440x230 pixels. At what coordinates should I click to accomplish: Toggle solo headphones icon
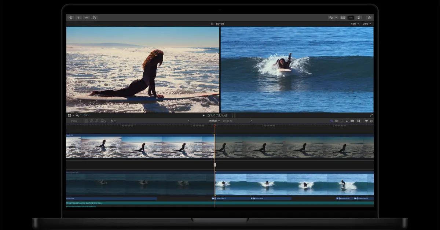click(347, 121)
